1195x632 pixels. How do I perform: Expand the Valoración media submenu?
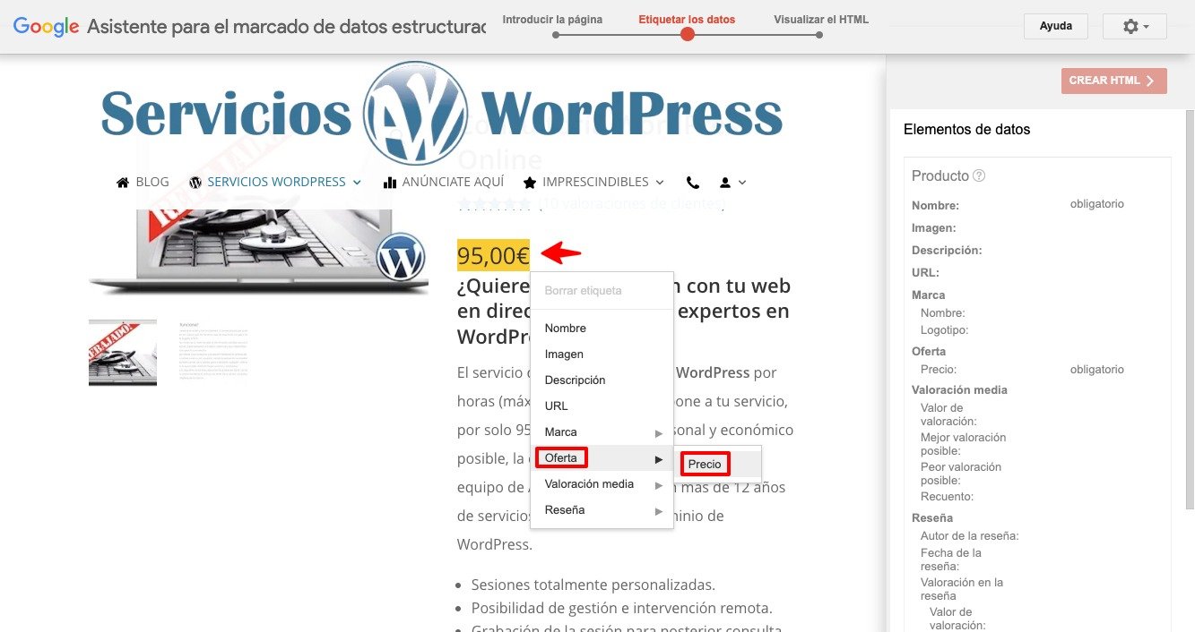602,484
